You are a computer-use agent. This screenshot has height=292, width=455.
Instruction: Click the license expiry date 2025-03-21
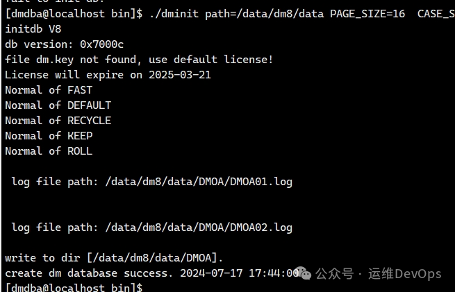coord(180,75)
